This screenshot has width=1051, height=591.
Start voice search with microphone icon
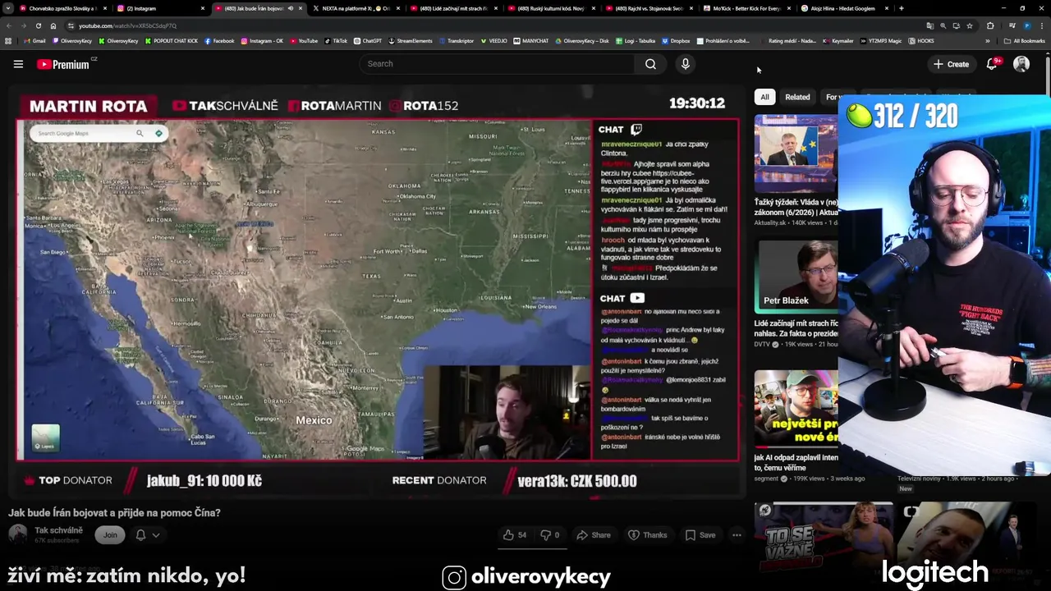686,64
